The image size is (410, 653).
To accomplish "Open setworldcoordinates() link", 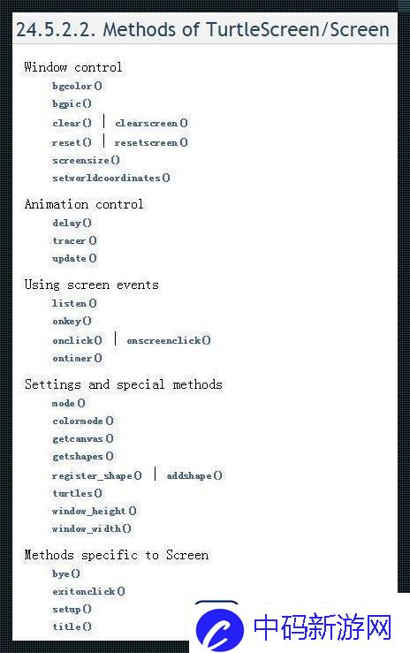I will pos(111,178).
